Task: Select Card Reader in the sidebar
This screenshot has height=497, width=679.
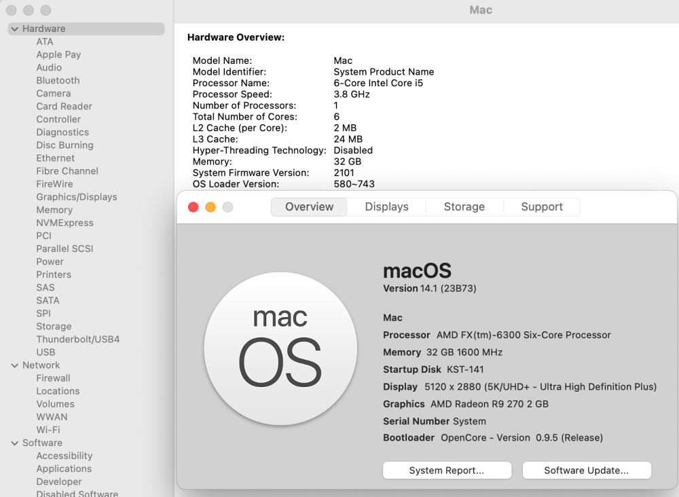Action: tap(64, 107)
